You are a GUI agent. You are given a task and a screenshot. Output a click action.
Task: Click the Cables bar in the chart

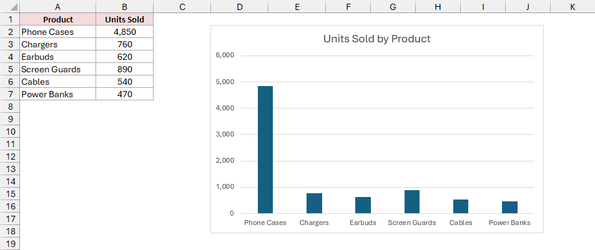(461, 206)
